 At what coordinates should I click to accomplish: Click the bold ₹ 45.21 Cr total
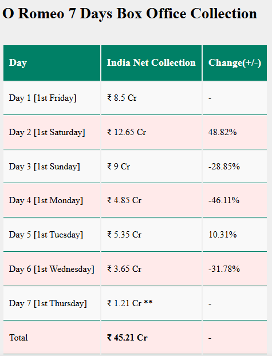[127, 338]
